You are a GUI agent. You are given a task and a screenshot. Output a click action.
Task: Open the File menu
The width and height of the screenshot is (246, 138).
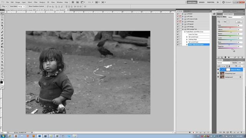[7, 2]
